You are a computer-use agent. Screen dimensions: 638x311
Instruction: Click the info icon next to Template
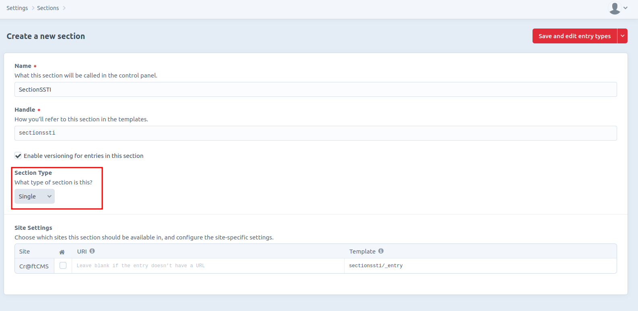coord(381,251)
